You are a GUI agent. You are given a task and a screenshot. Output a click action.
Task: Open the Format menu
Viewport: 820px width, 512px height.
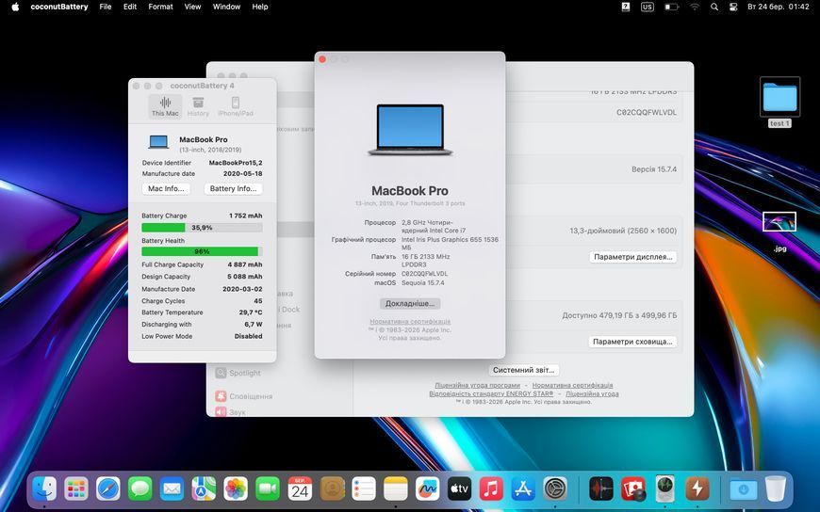click(x=160, y=7)
